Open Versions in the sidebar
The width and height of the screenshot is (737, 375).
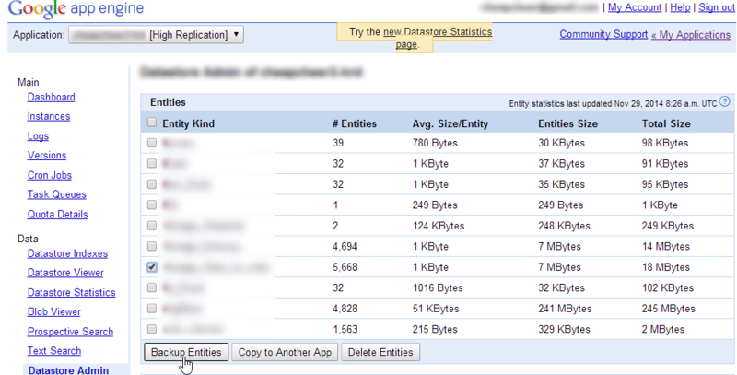(x=47, y=155)
